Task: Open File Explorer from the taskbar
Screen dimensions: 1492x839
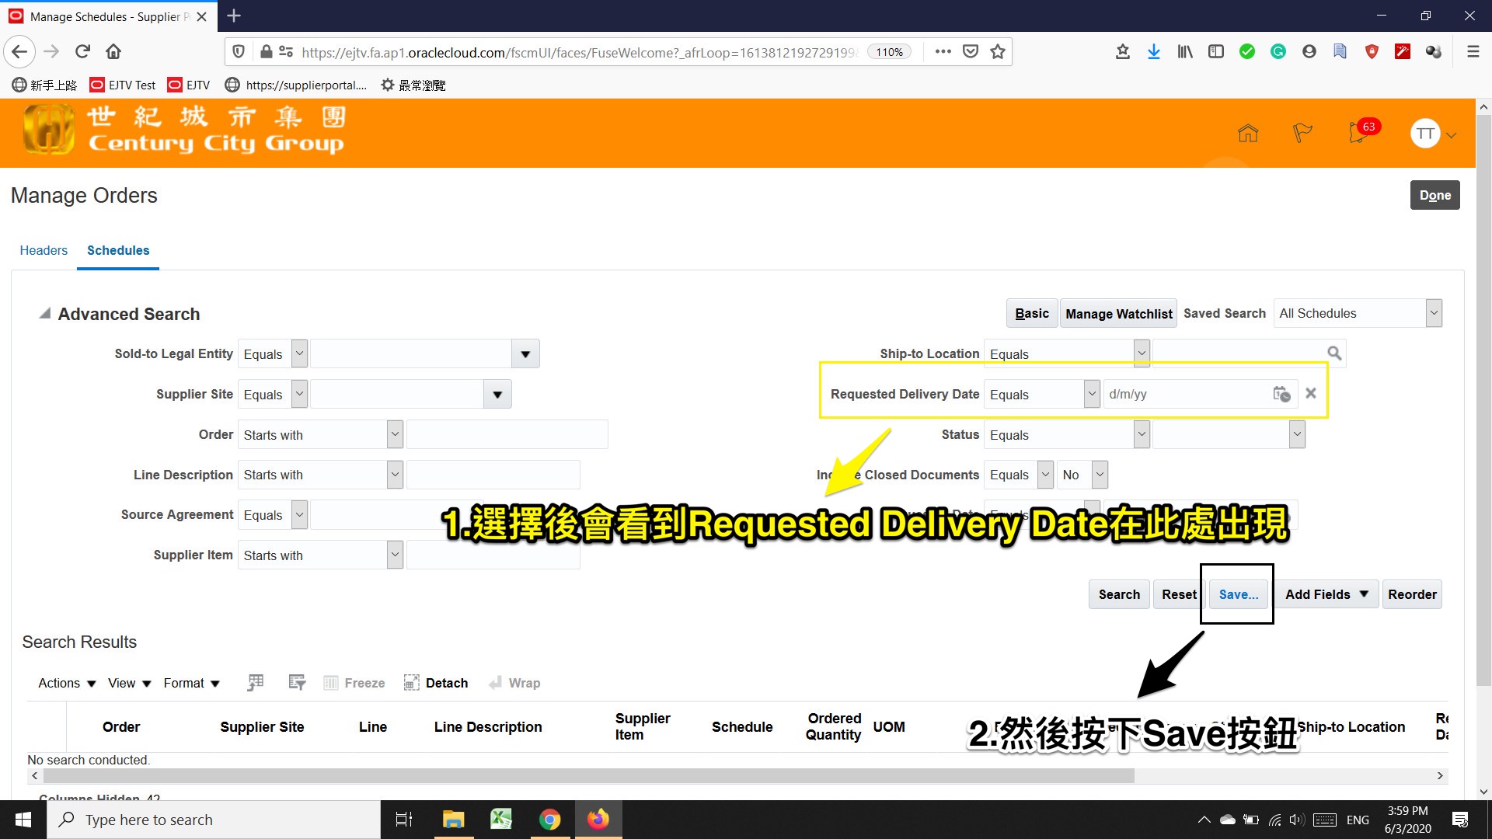Action: (453, 820)
